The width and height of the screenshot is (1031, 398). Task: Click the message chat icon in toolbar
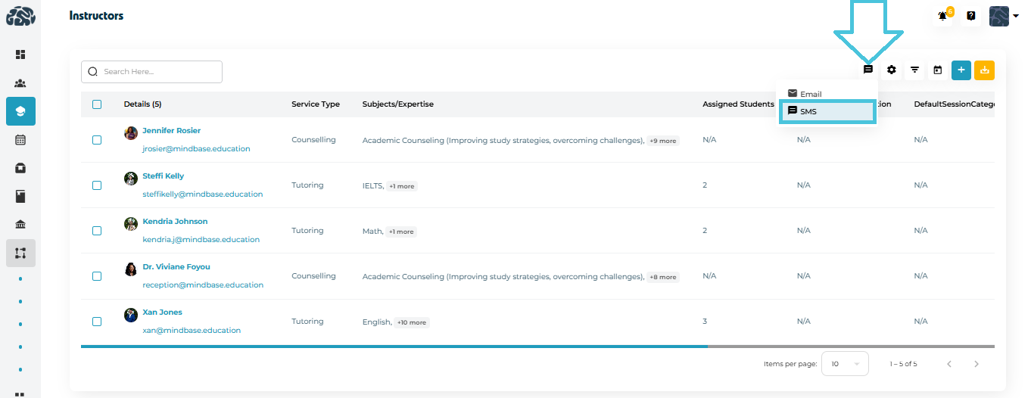point(868,70)
